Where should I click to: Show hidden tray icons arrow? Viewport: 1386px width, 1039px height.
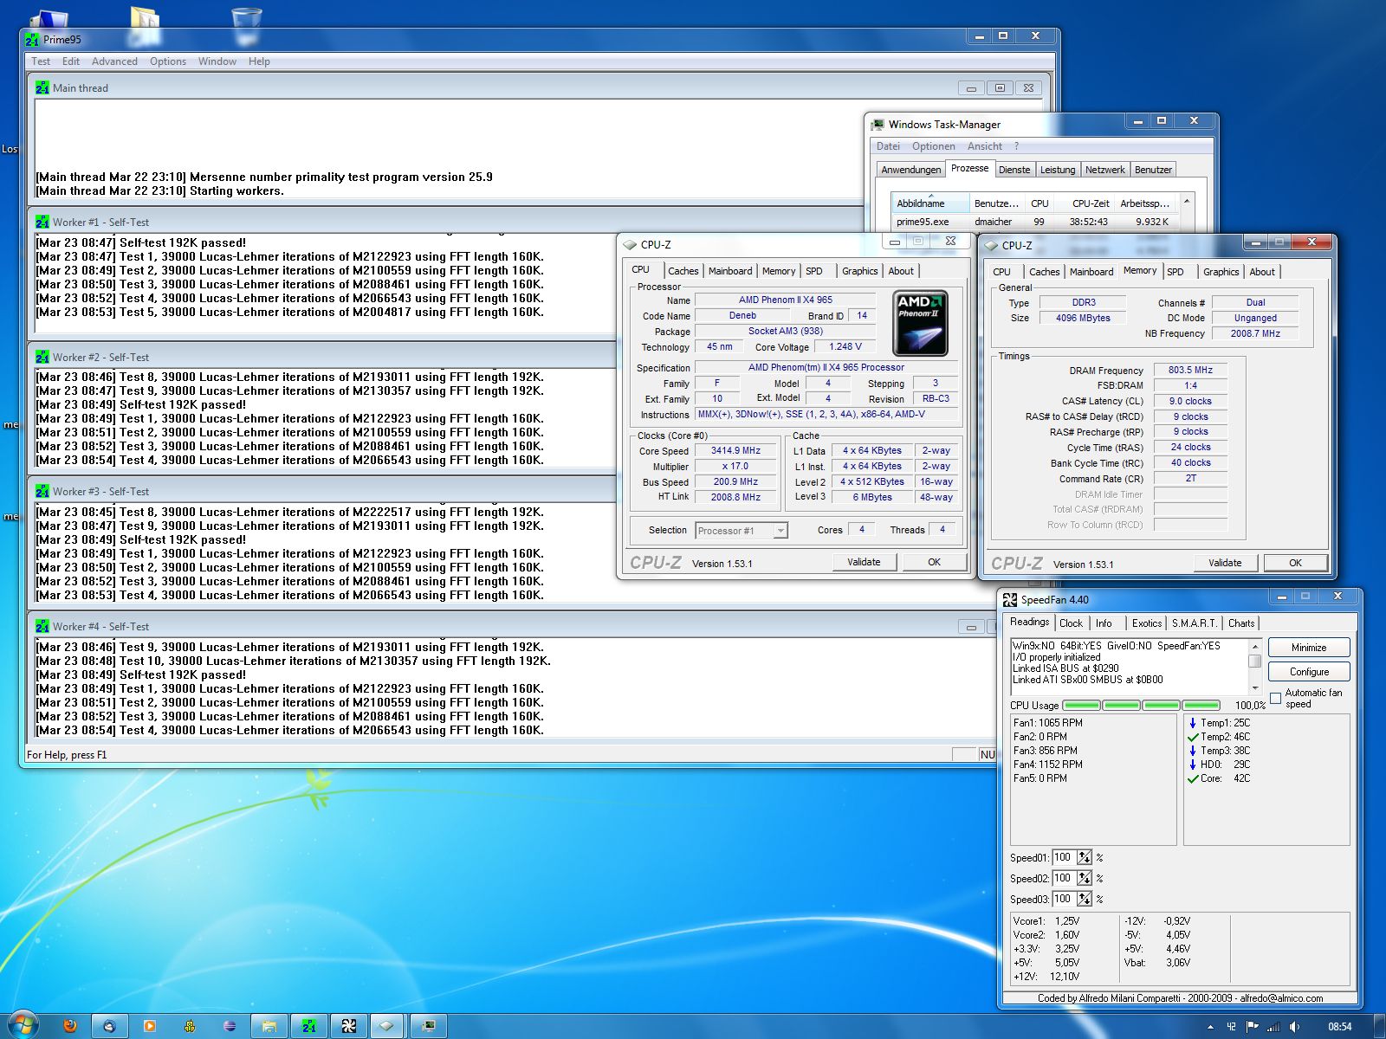click(x=1210, y=1027)
